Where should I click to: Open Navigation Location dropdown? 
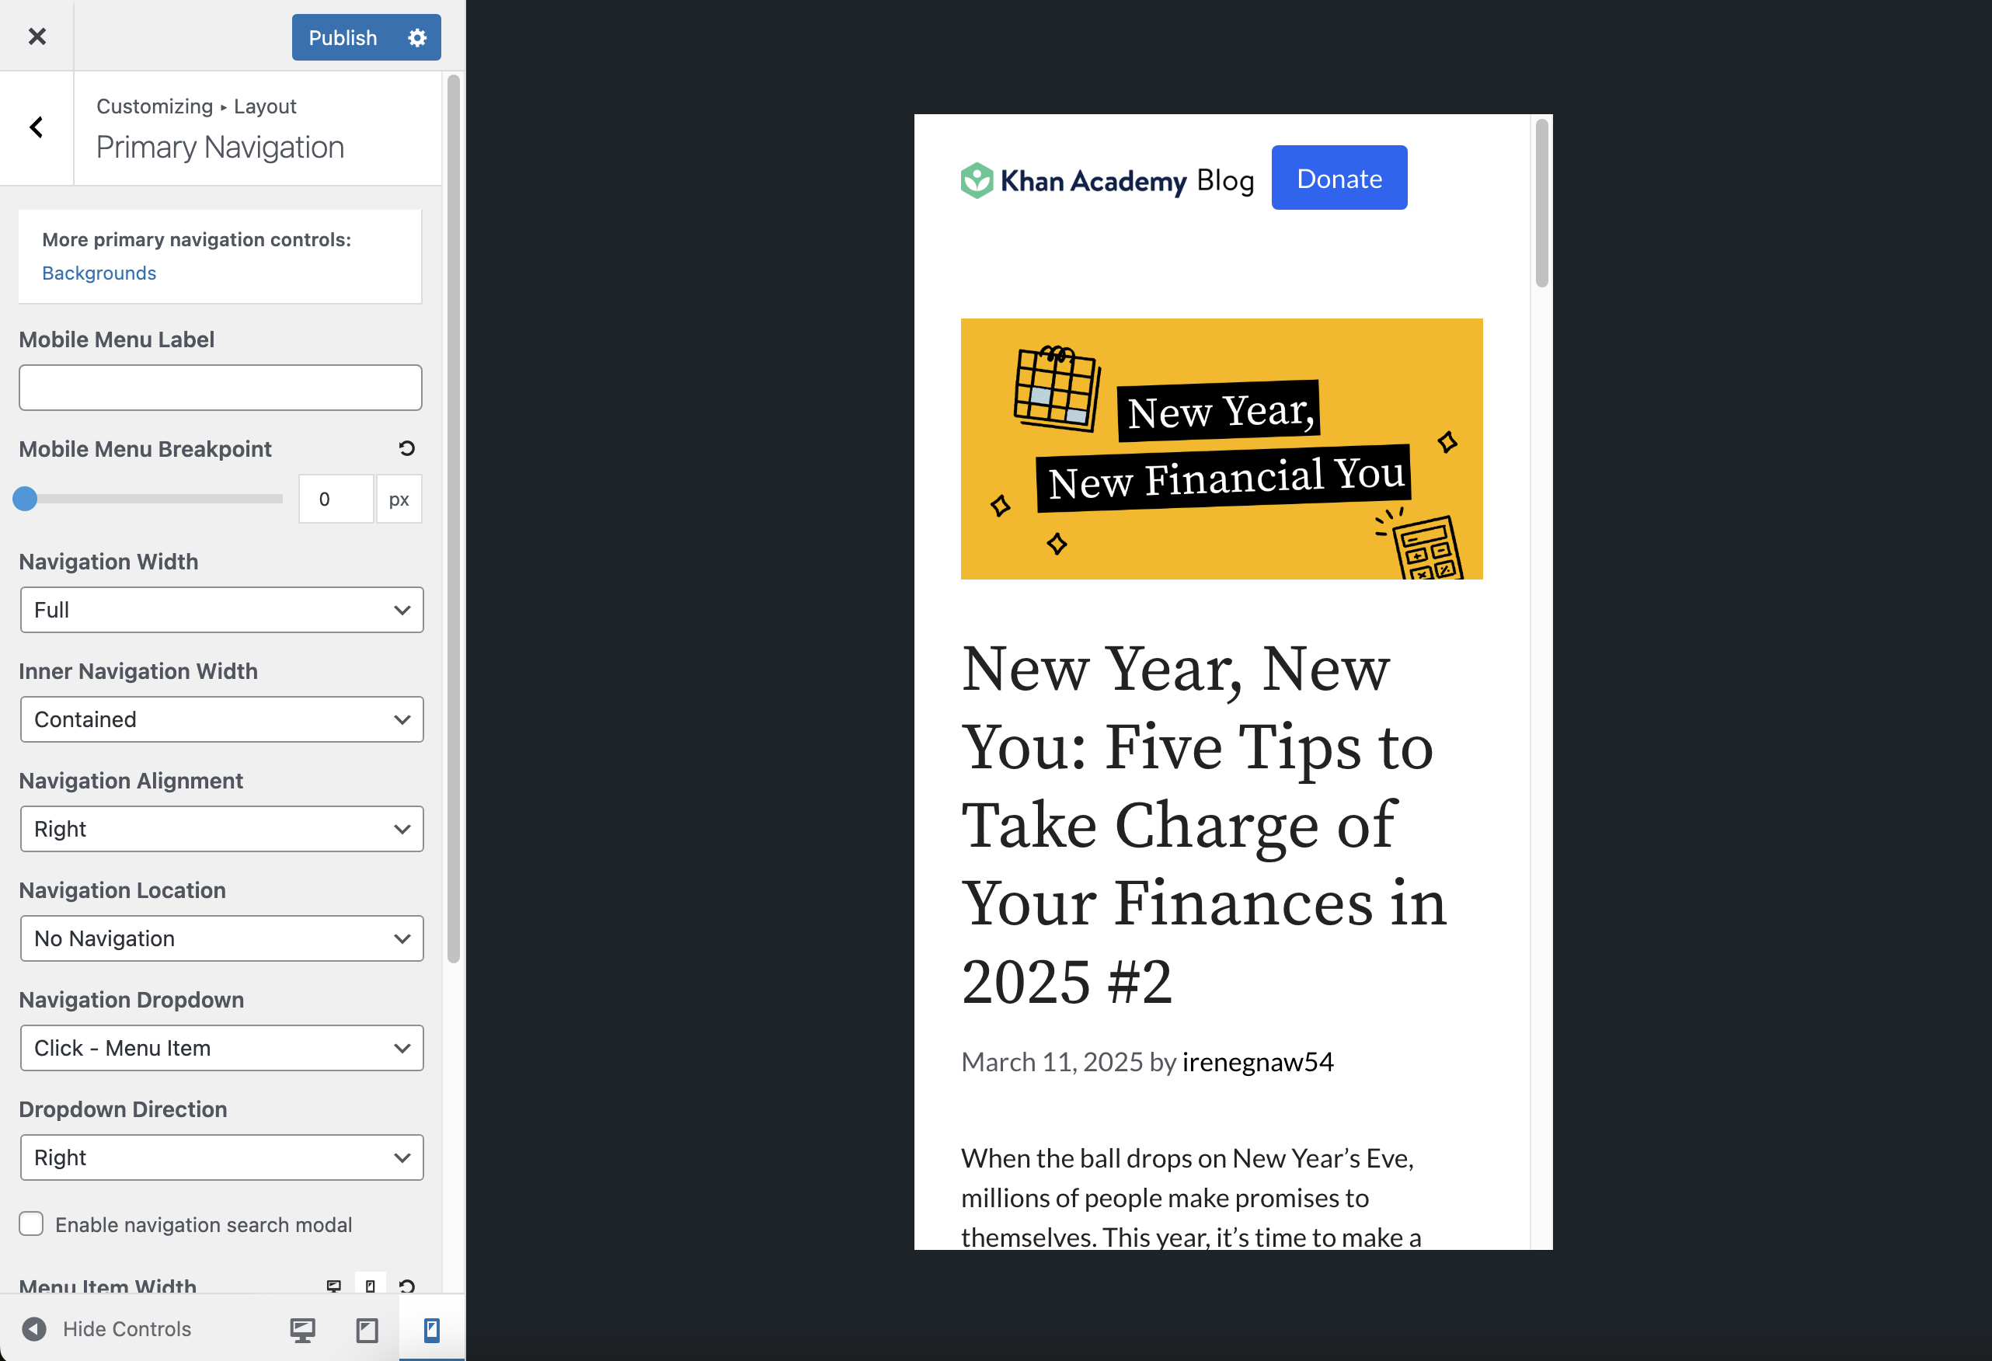(222, 938)
